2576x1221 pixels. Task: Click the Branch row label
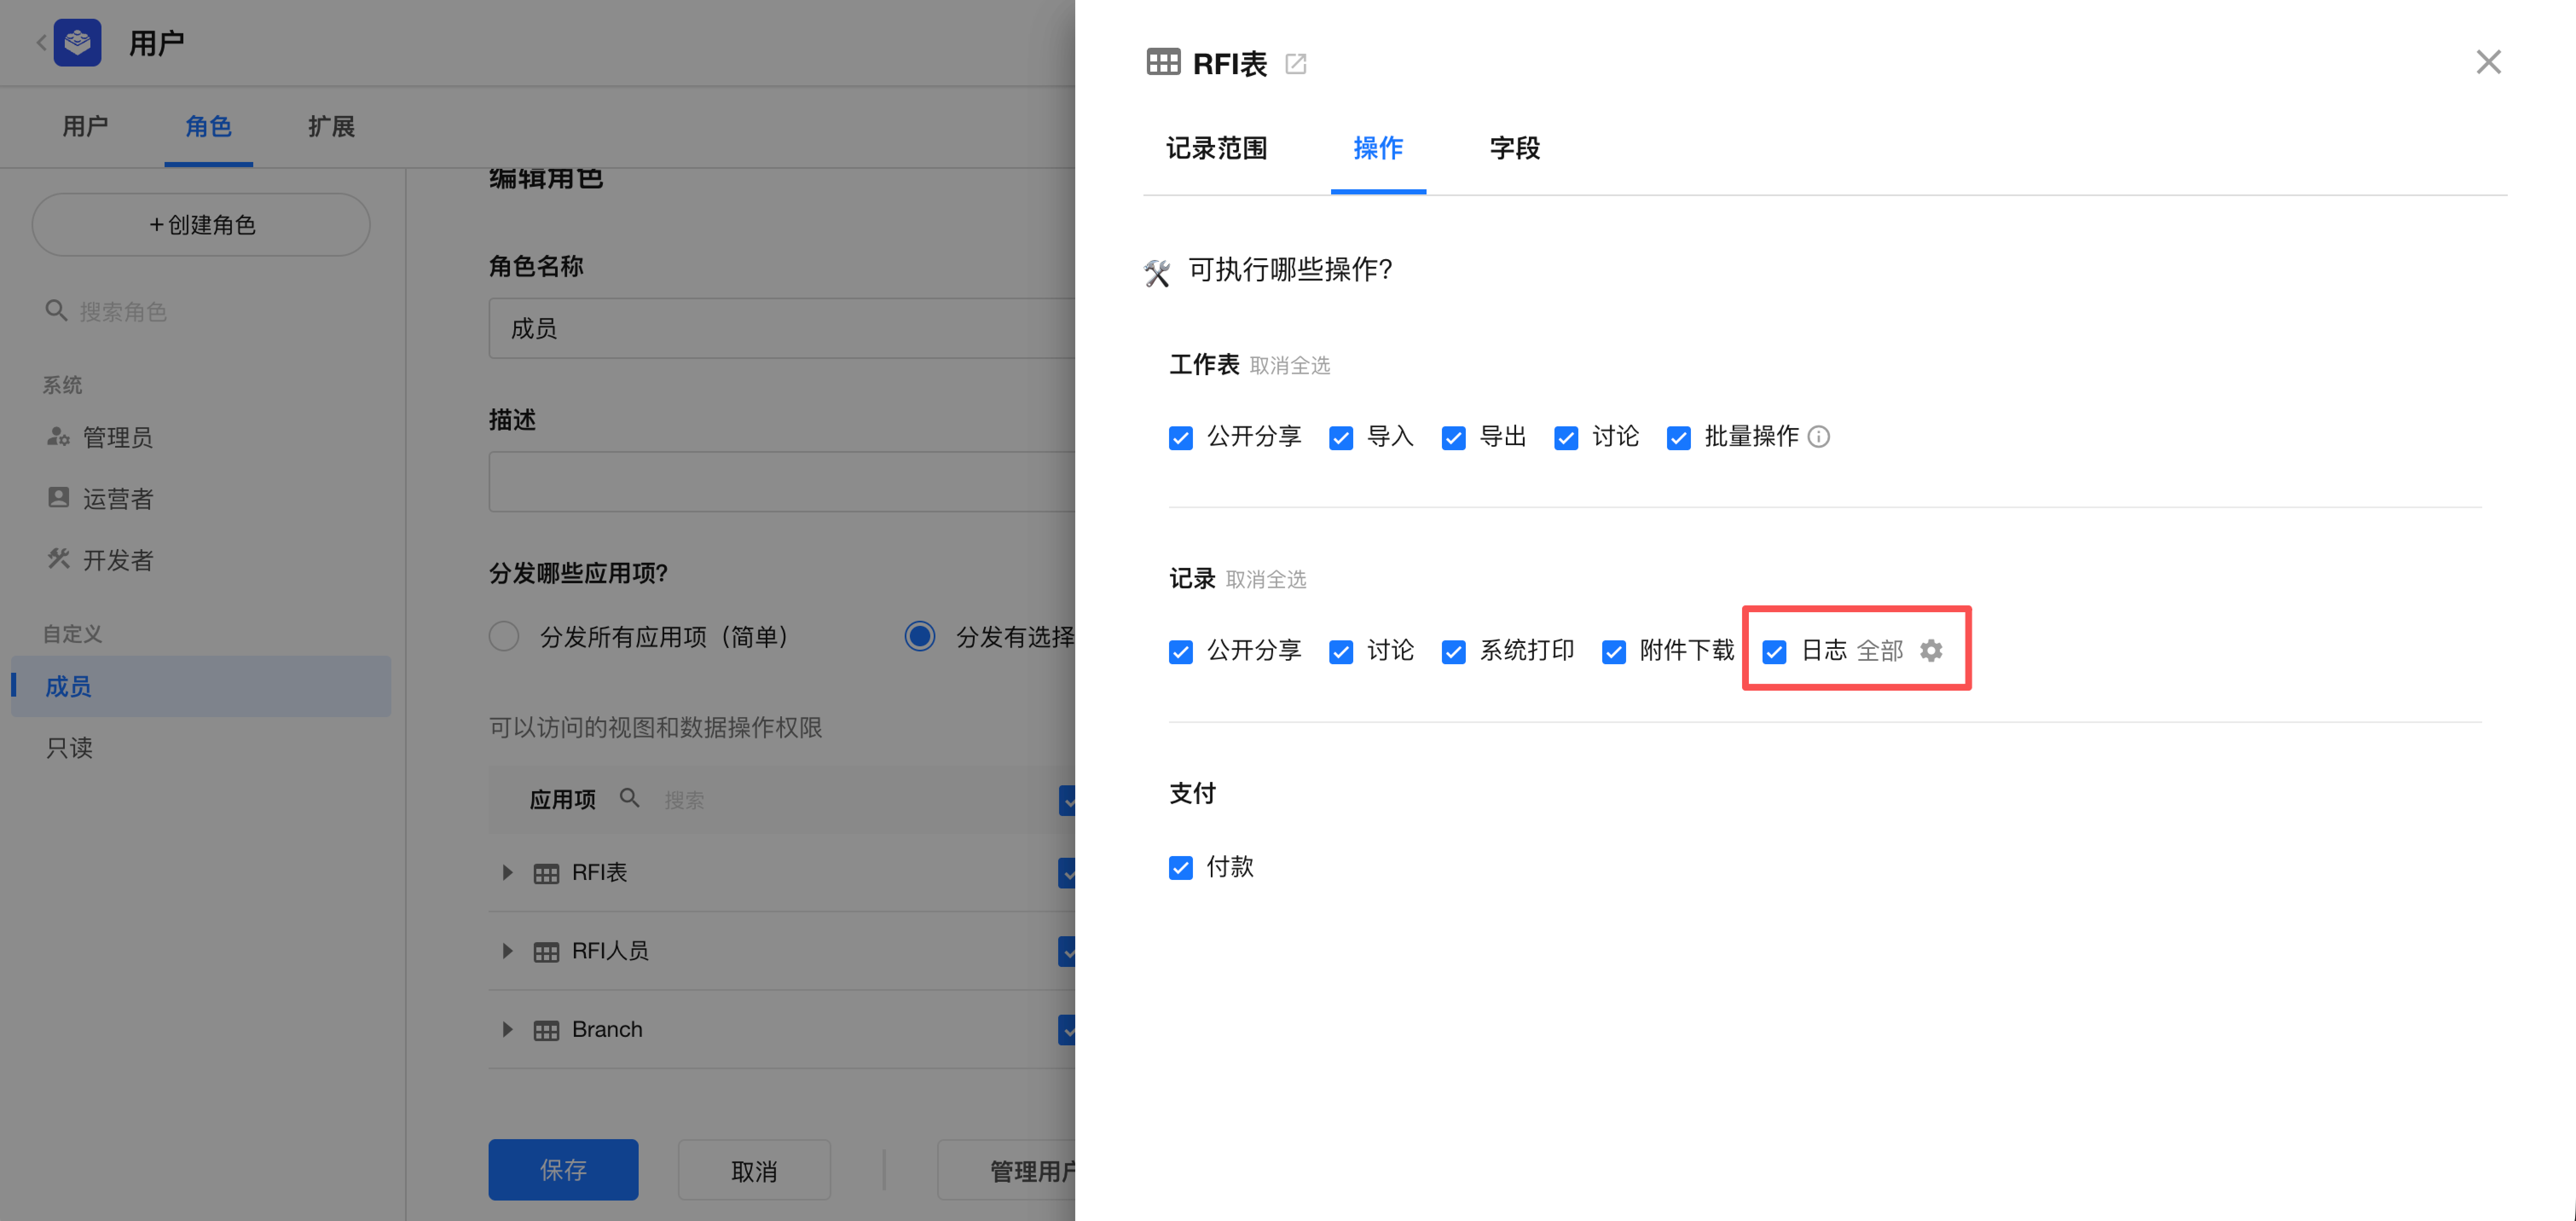coord(607,1029)
